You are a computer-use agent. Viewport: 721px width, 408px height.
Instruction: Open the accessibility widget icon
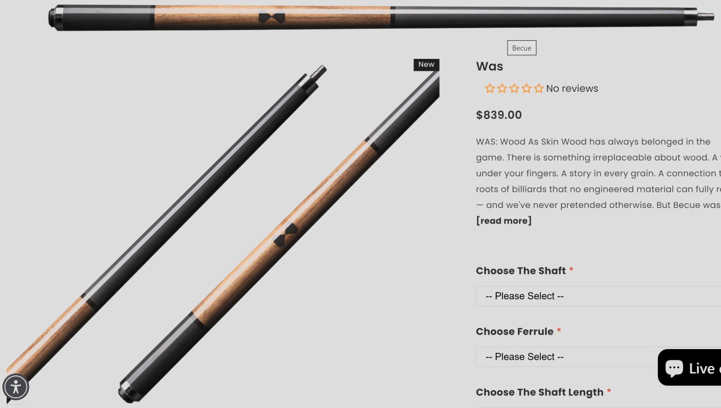click(16, 387)
